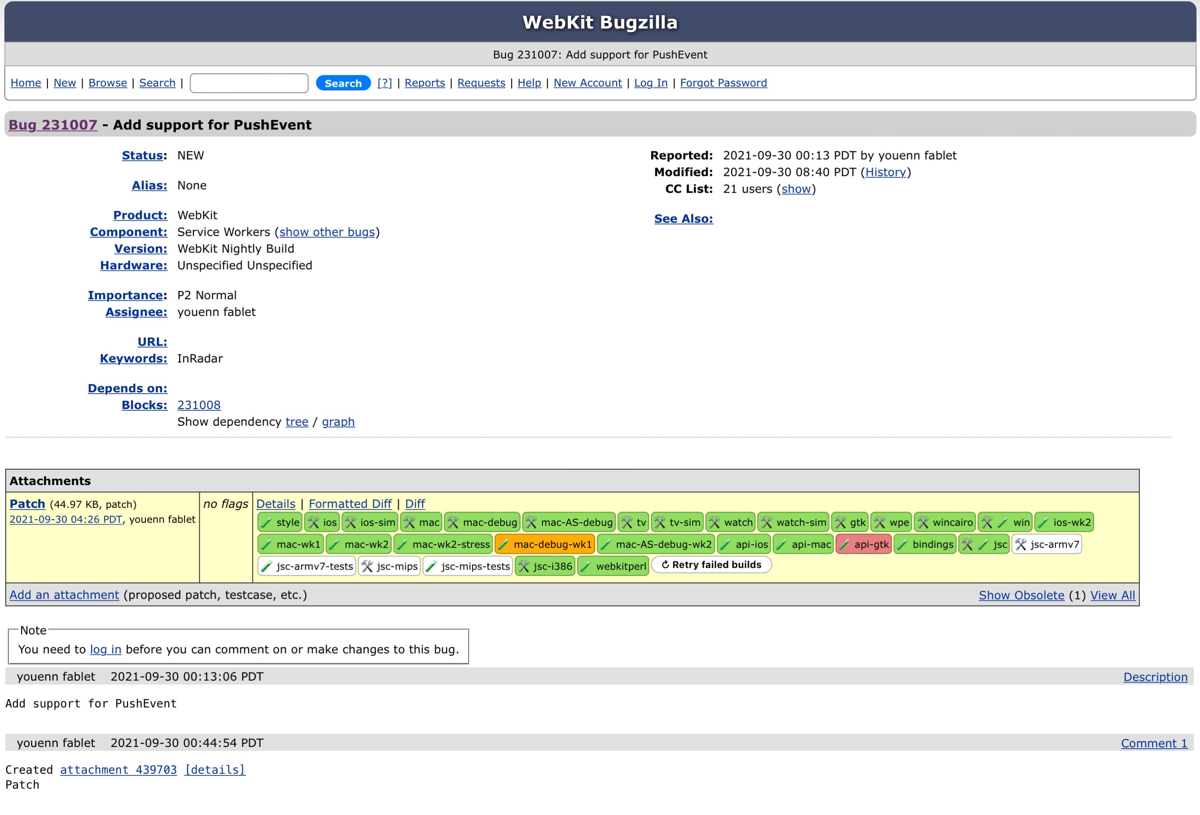Viewport: 1200px width, 815px height.
Task: Open blocked bug 231008 link
Action: pyautogui.click(x=199, y=405)
